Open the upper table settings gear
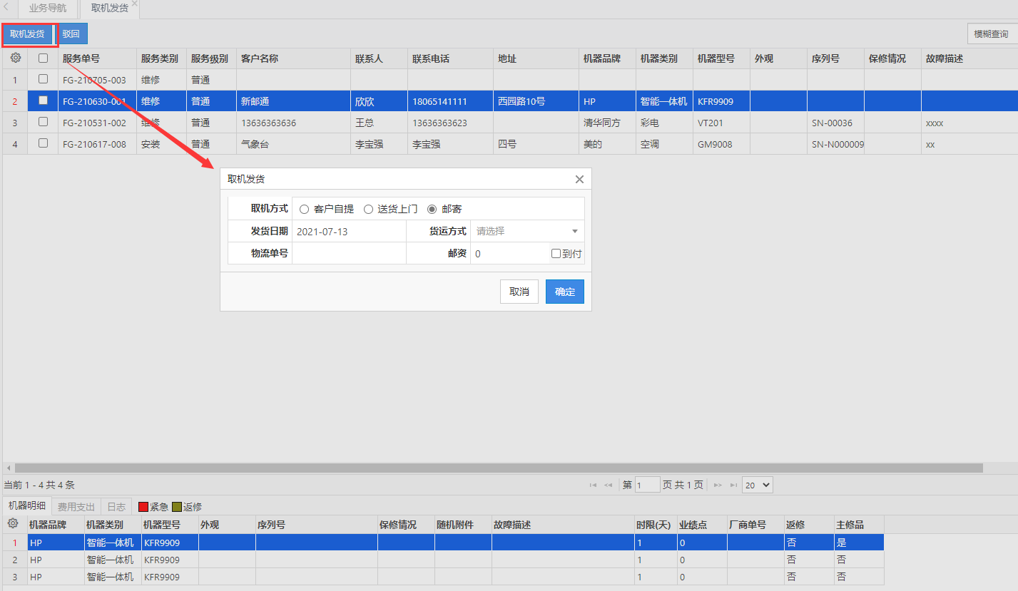Image resolution: width=1018 pixels, height=591 pixels. tap(16, 58)
